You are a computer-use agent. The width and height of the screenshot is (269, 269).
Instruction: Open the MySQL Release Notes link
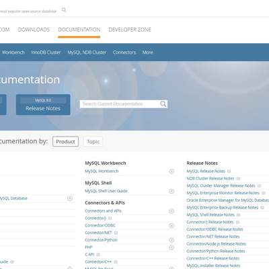206,171
